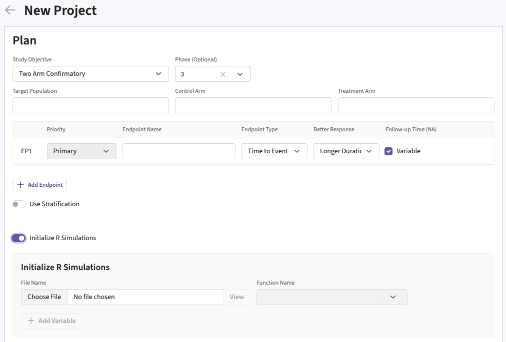Focus the Target Population input field

pyautogui.click(x=90, y=105)
